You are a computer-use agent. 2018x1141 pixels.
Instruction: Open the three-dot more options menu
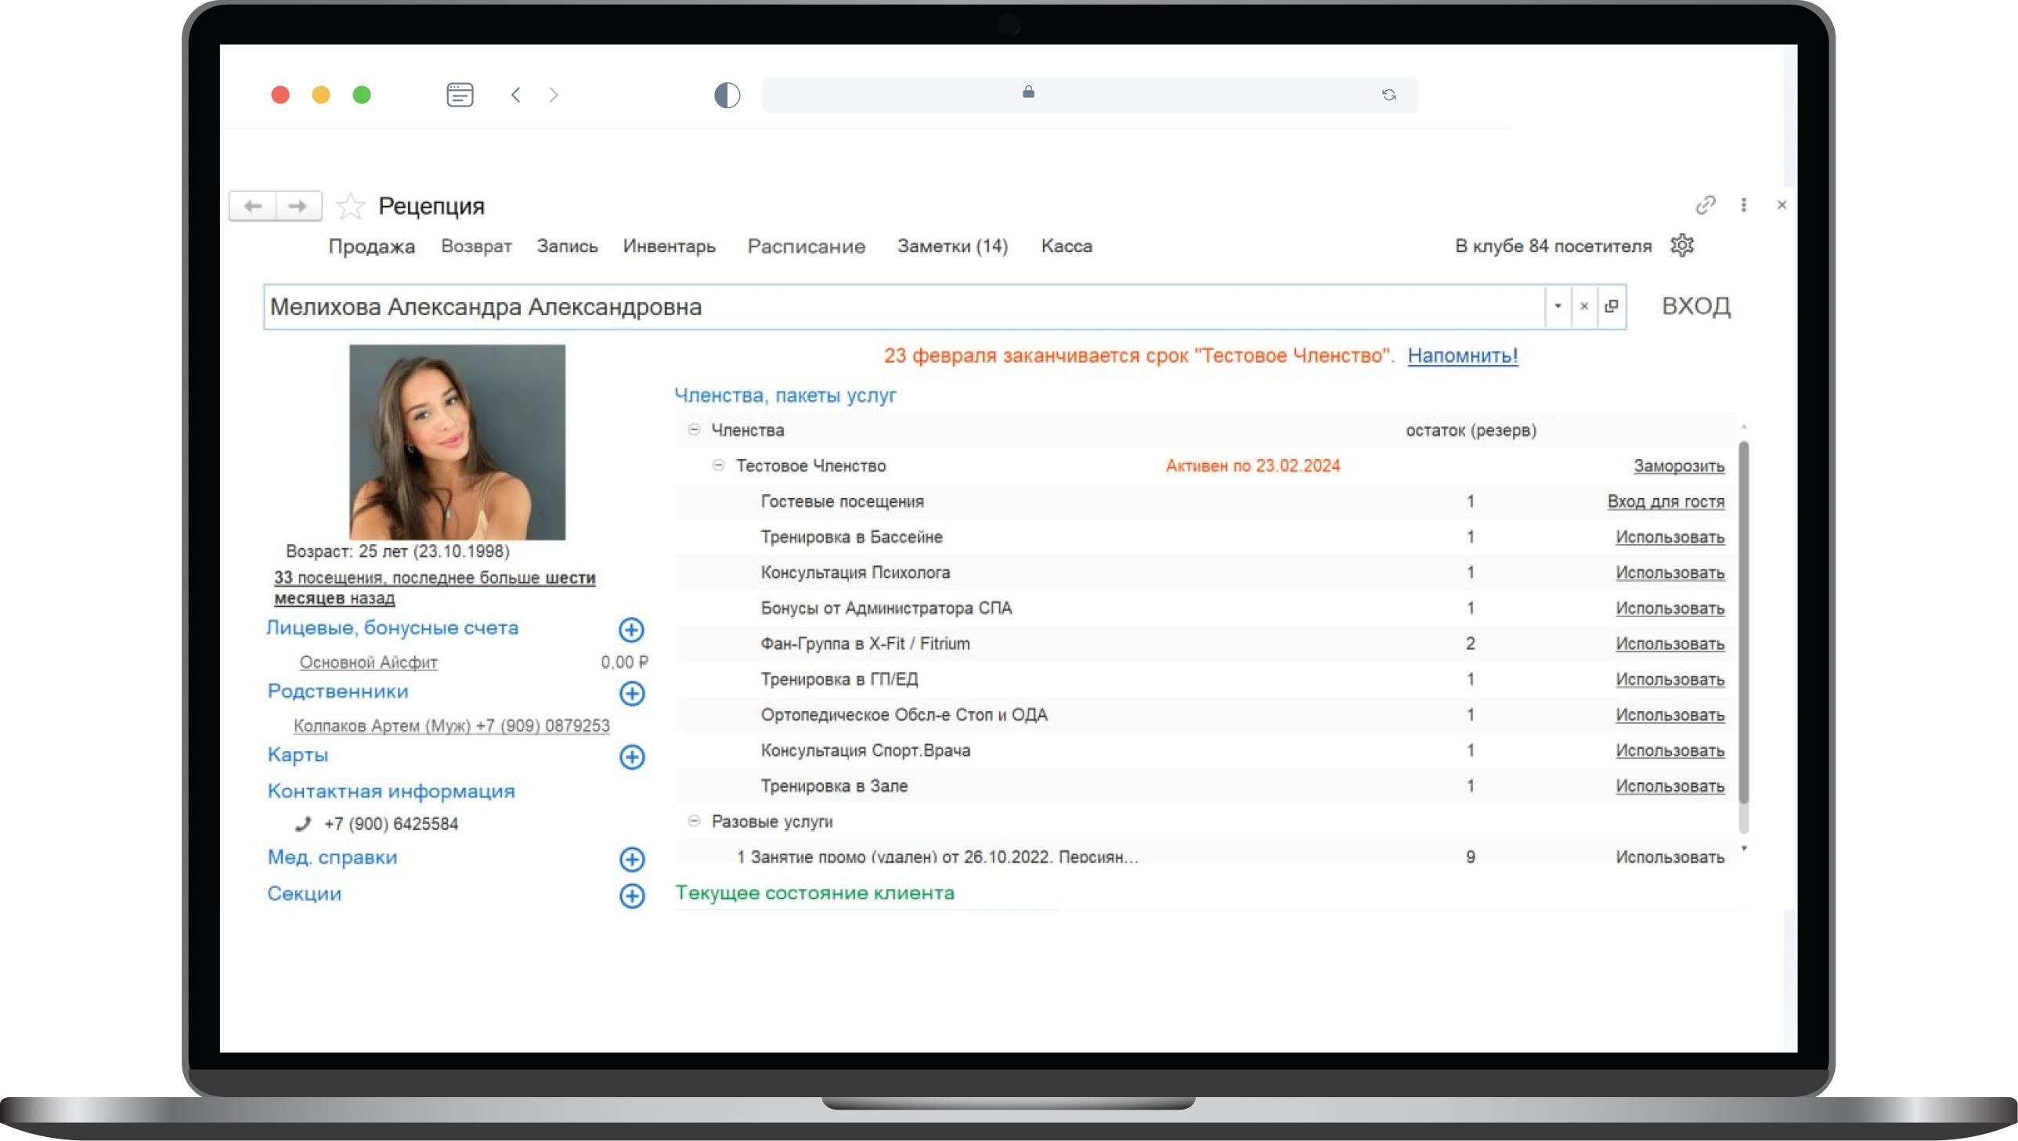(x=1743, y=205)
